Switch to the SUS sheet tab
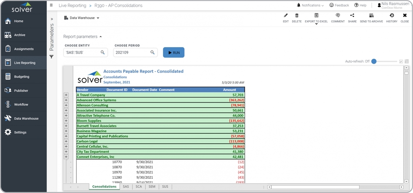Viewport: 413px width, 193px height. click(x=165, y=187)
